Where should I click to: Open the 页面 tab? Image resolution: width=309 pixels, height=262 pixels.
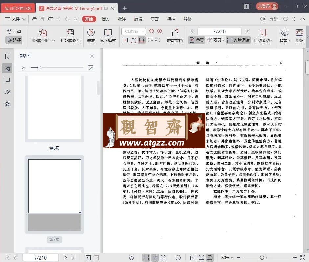tap(155, 19)
